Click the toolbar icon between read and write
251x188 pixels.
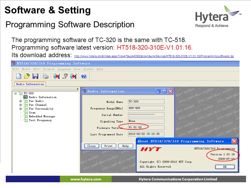[65, 76]
